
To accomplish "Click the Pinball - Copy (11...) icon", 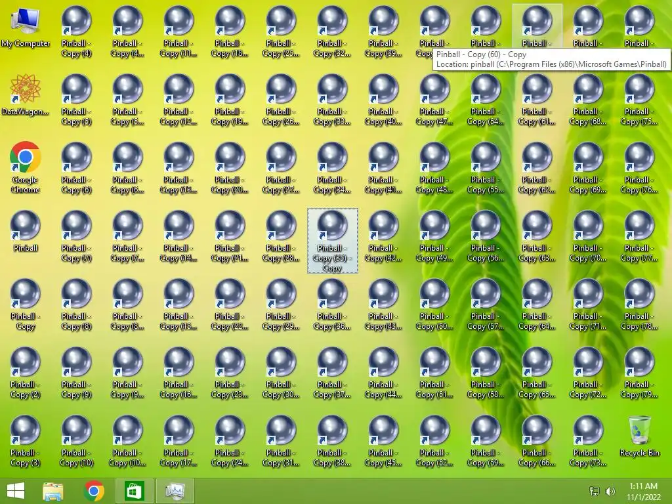I will click(178, 31).
